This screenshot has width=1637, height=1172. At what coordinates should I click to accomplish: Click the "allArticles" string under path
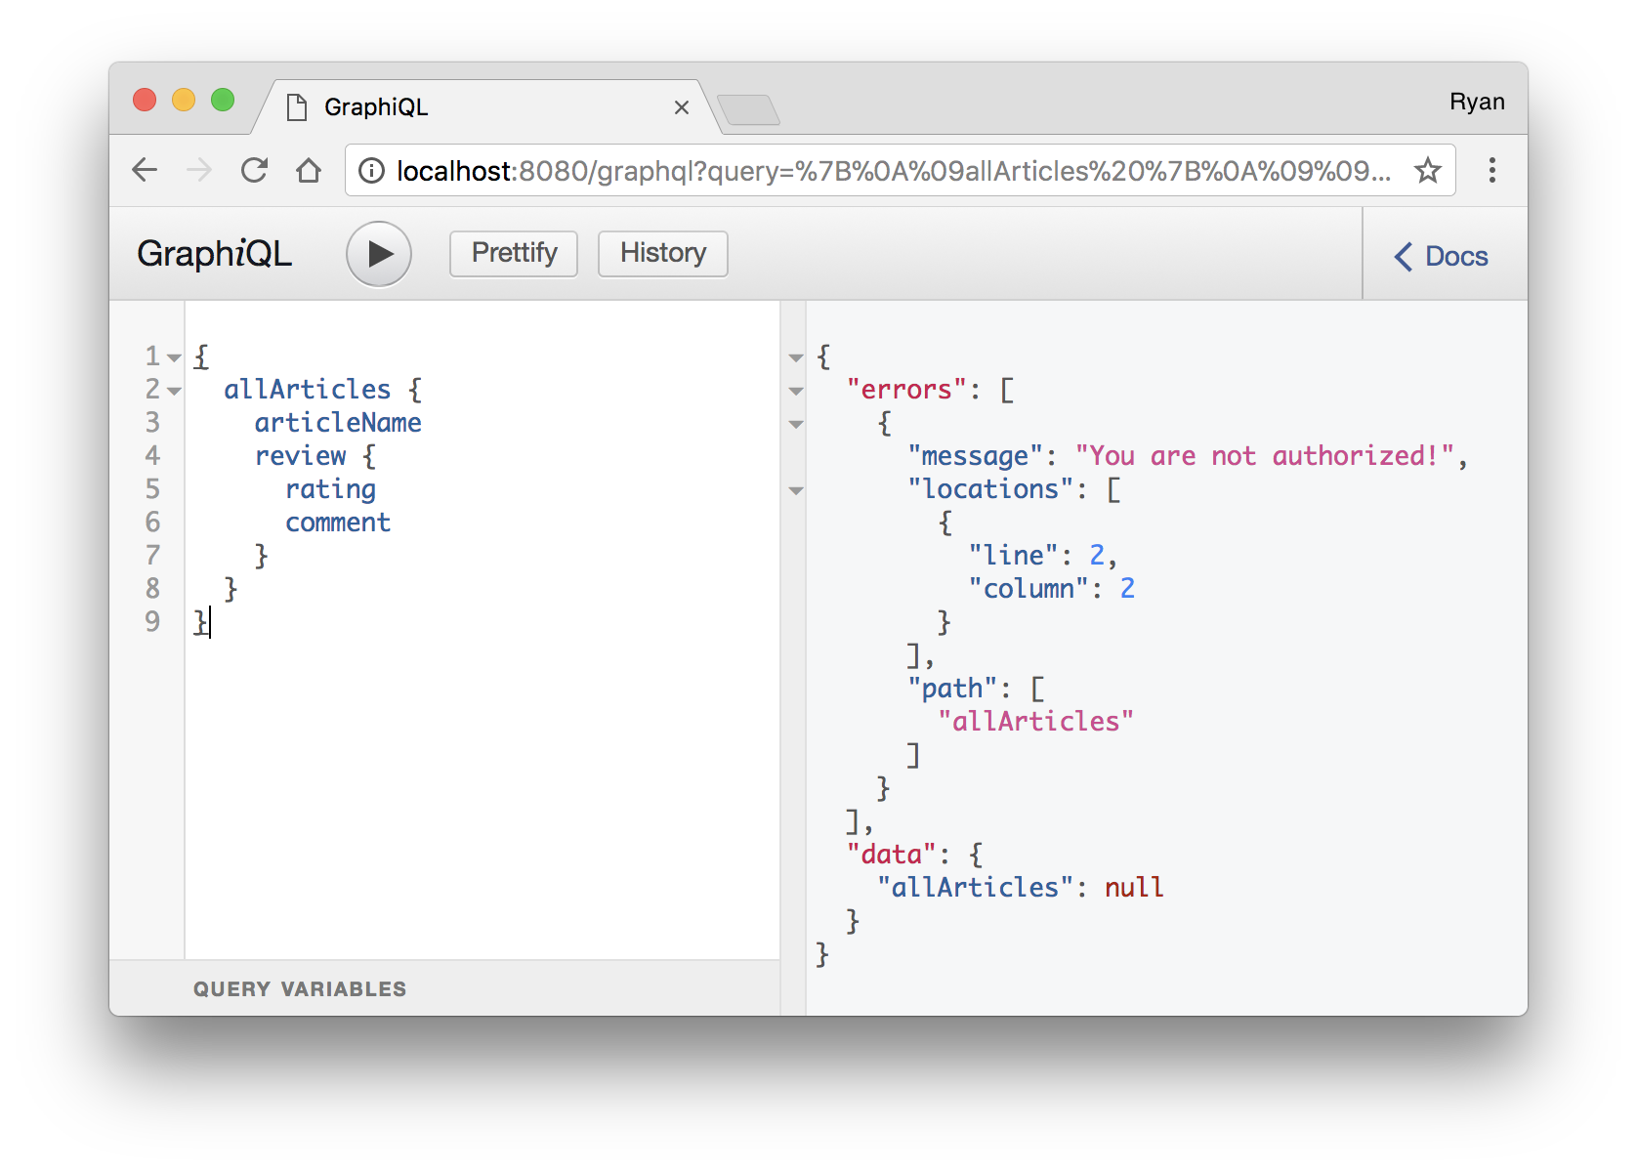pyautogui.click(x=1035, y=722)
